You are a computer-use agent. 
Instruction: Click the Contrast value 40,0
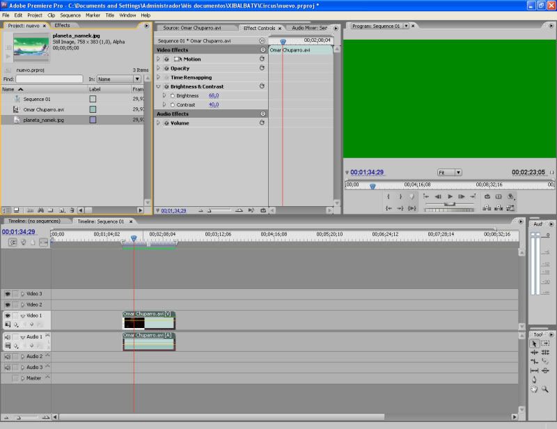coord(214,105)
